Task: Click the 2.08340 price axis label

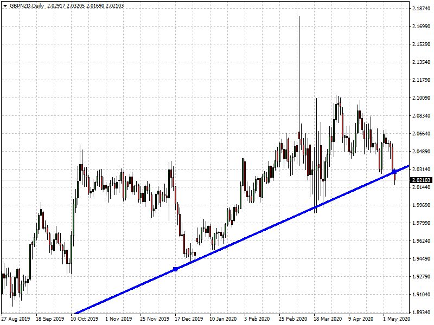Action: point(422,115)
